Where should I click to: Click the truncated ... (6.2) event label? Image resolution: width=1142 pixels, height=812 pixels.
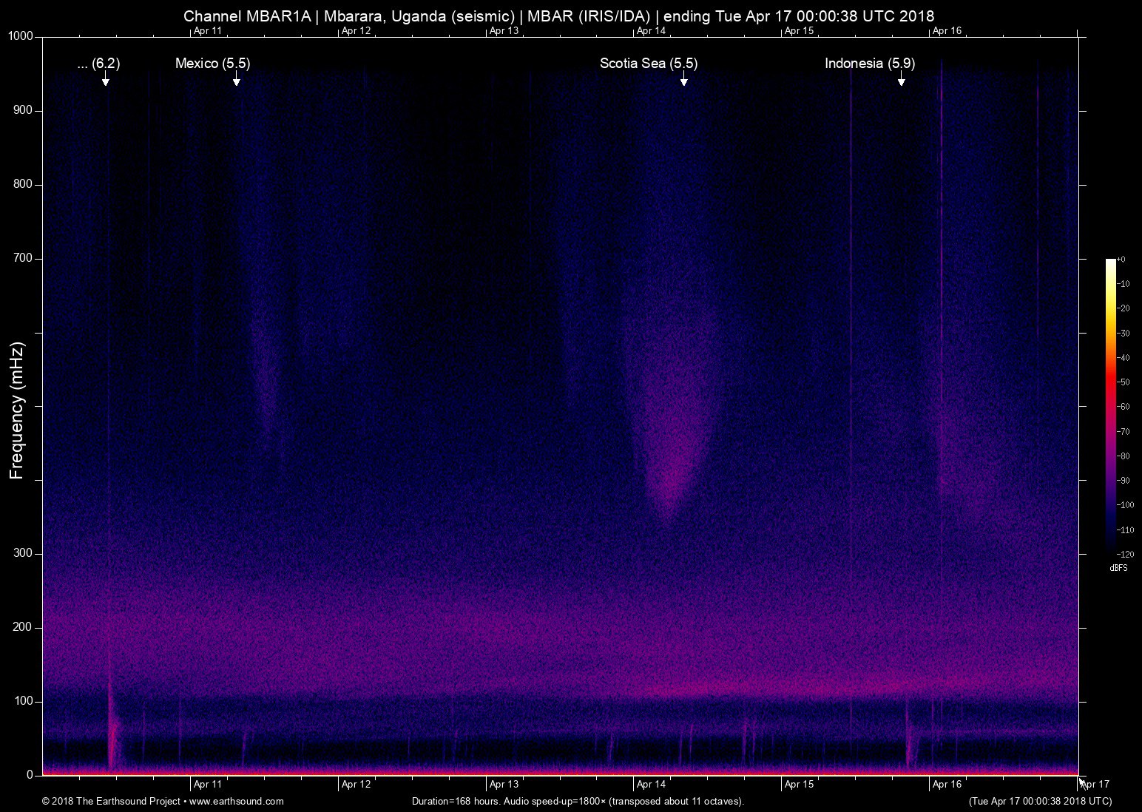[x=98, y=64]
